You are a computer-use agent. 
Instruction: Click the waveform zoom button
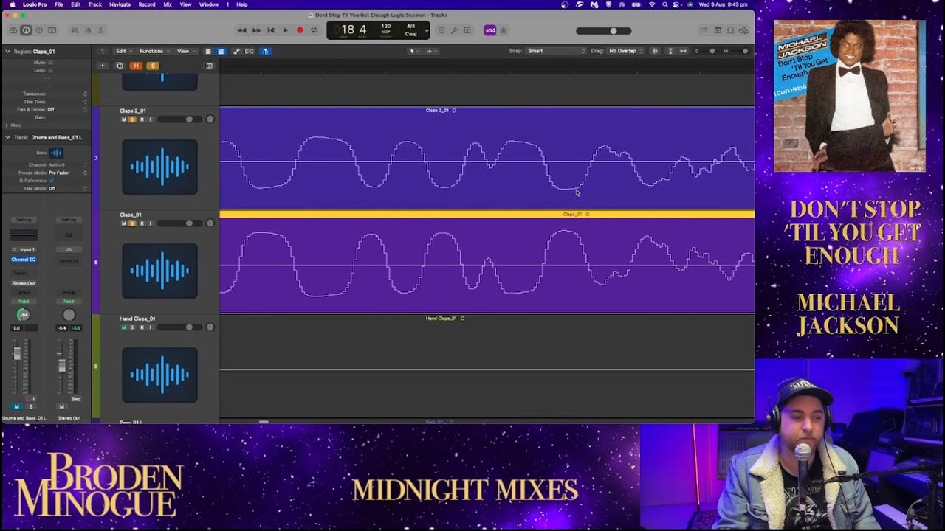(x=654, y=51)
